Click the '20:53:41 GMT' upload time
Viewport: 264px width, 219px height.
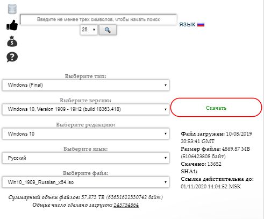[197, 142]
